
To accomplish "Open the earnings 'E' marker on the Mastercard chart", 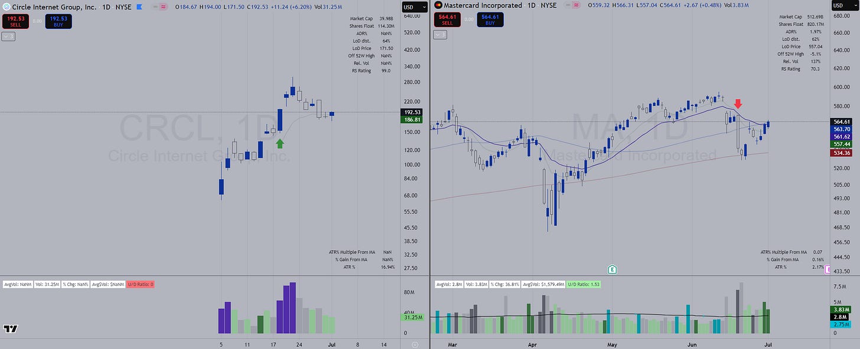I will click(613, 269).
